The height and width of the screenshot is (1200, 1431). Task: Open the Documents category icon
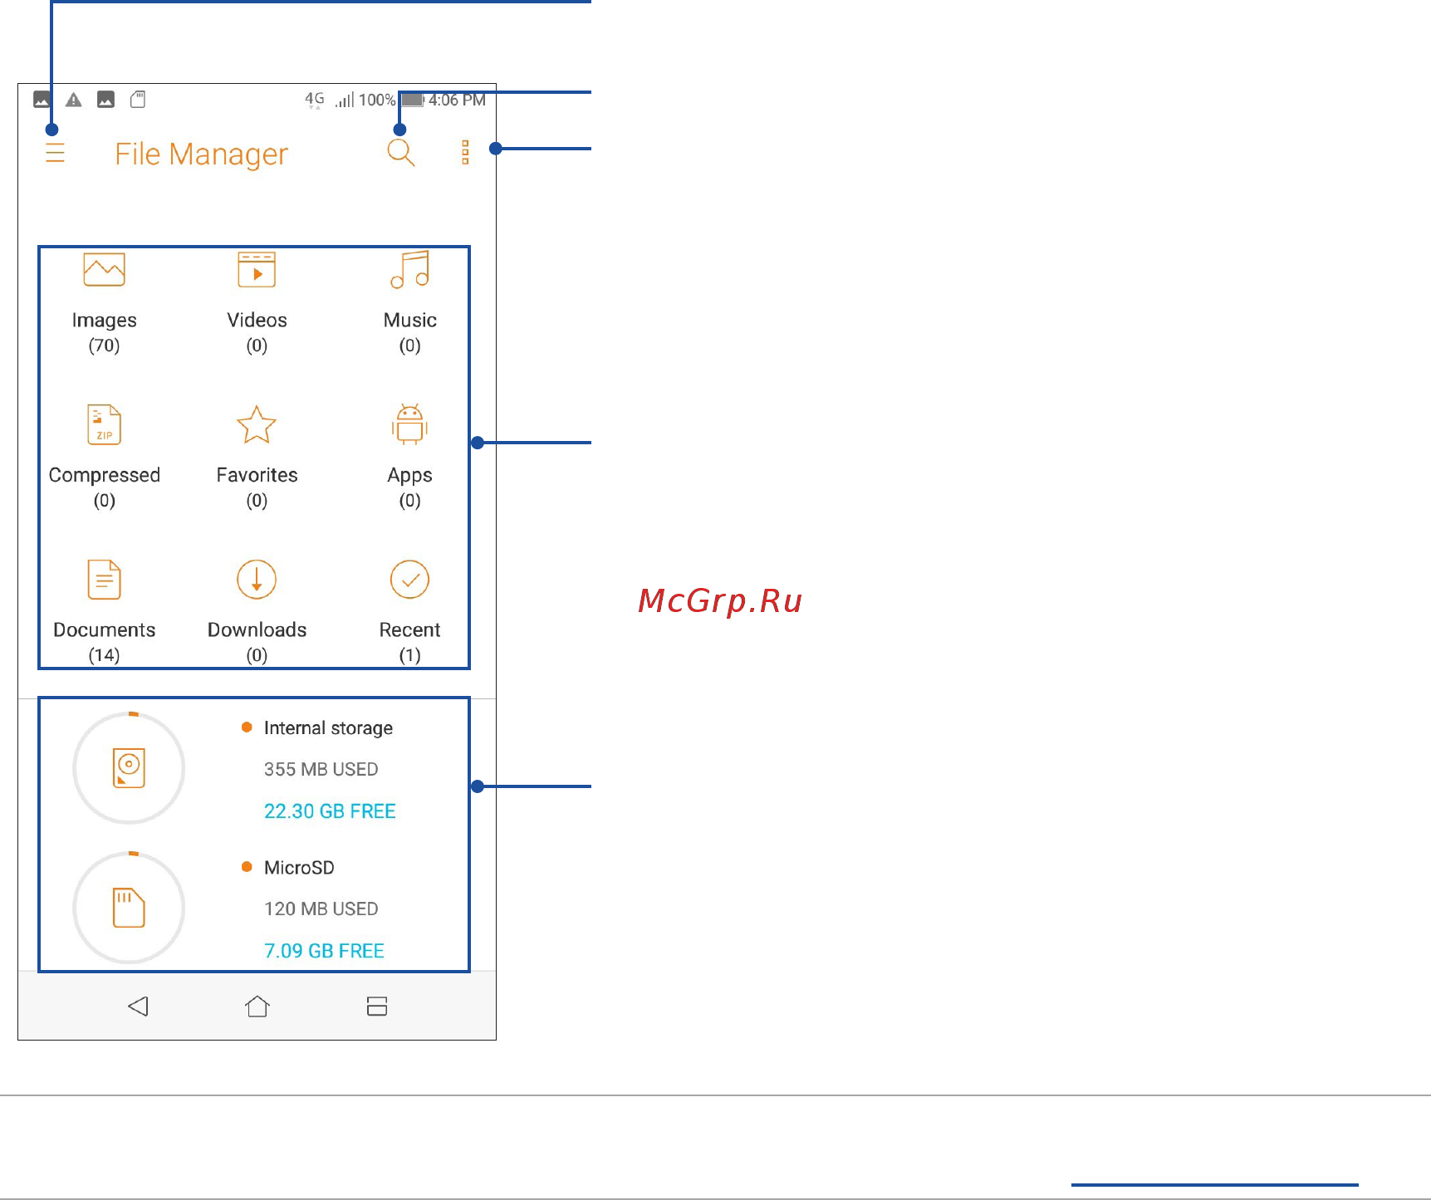pos(105,579)
